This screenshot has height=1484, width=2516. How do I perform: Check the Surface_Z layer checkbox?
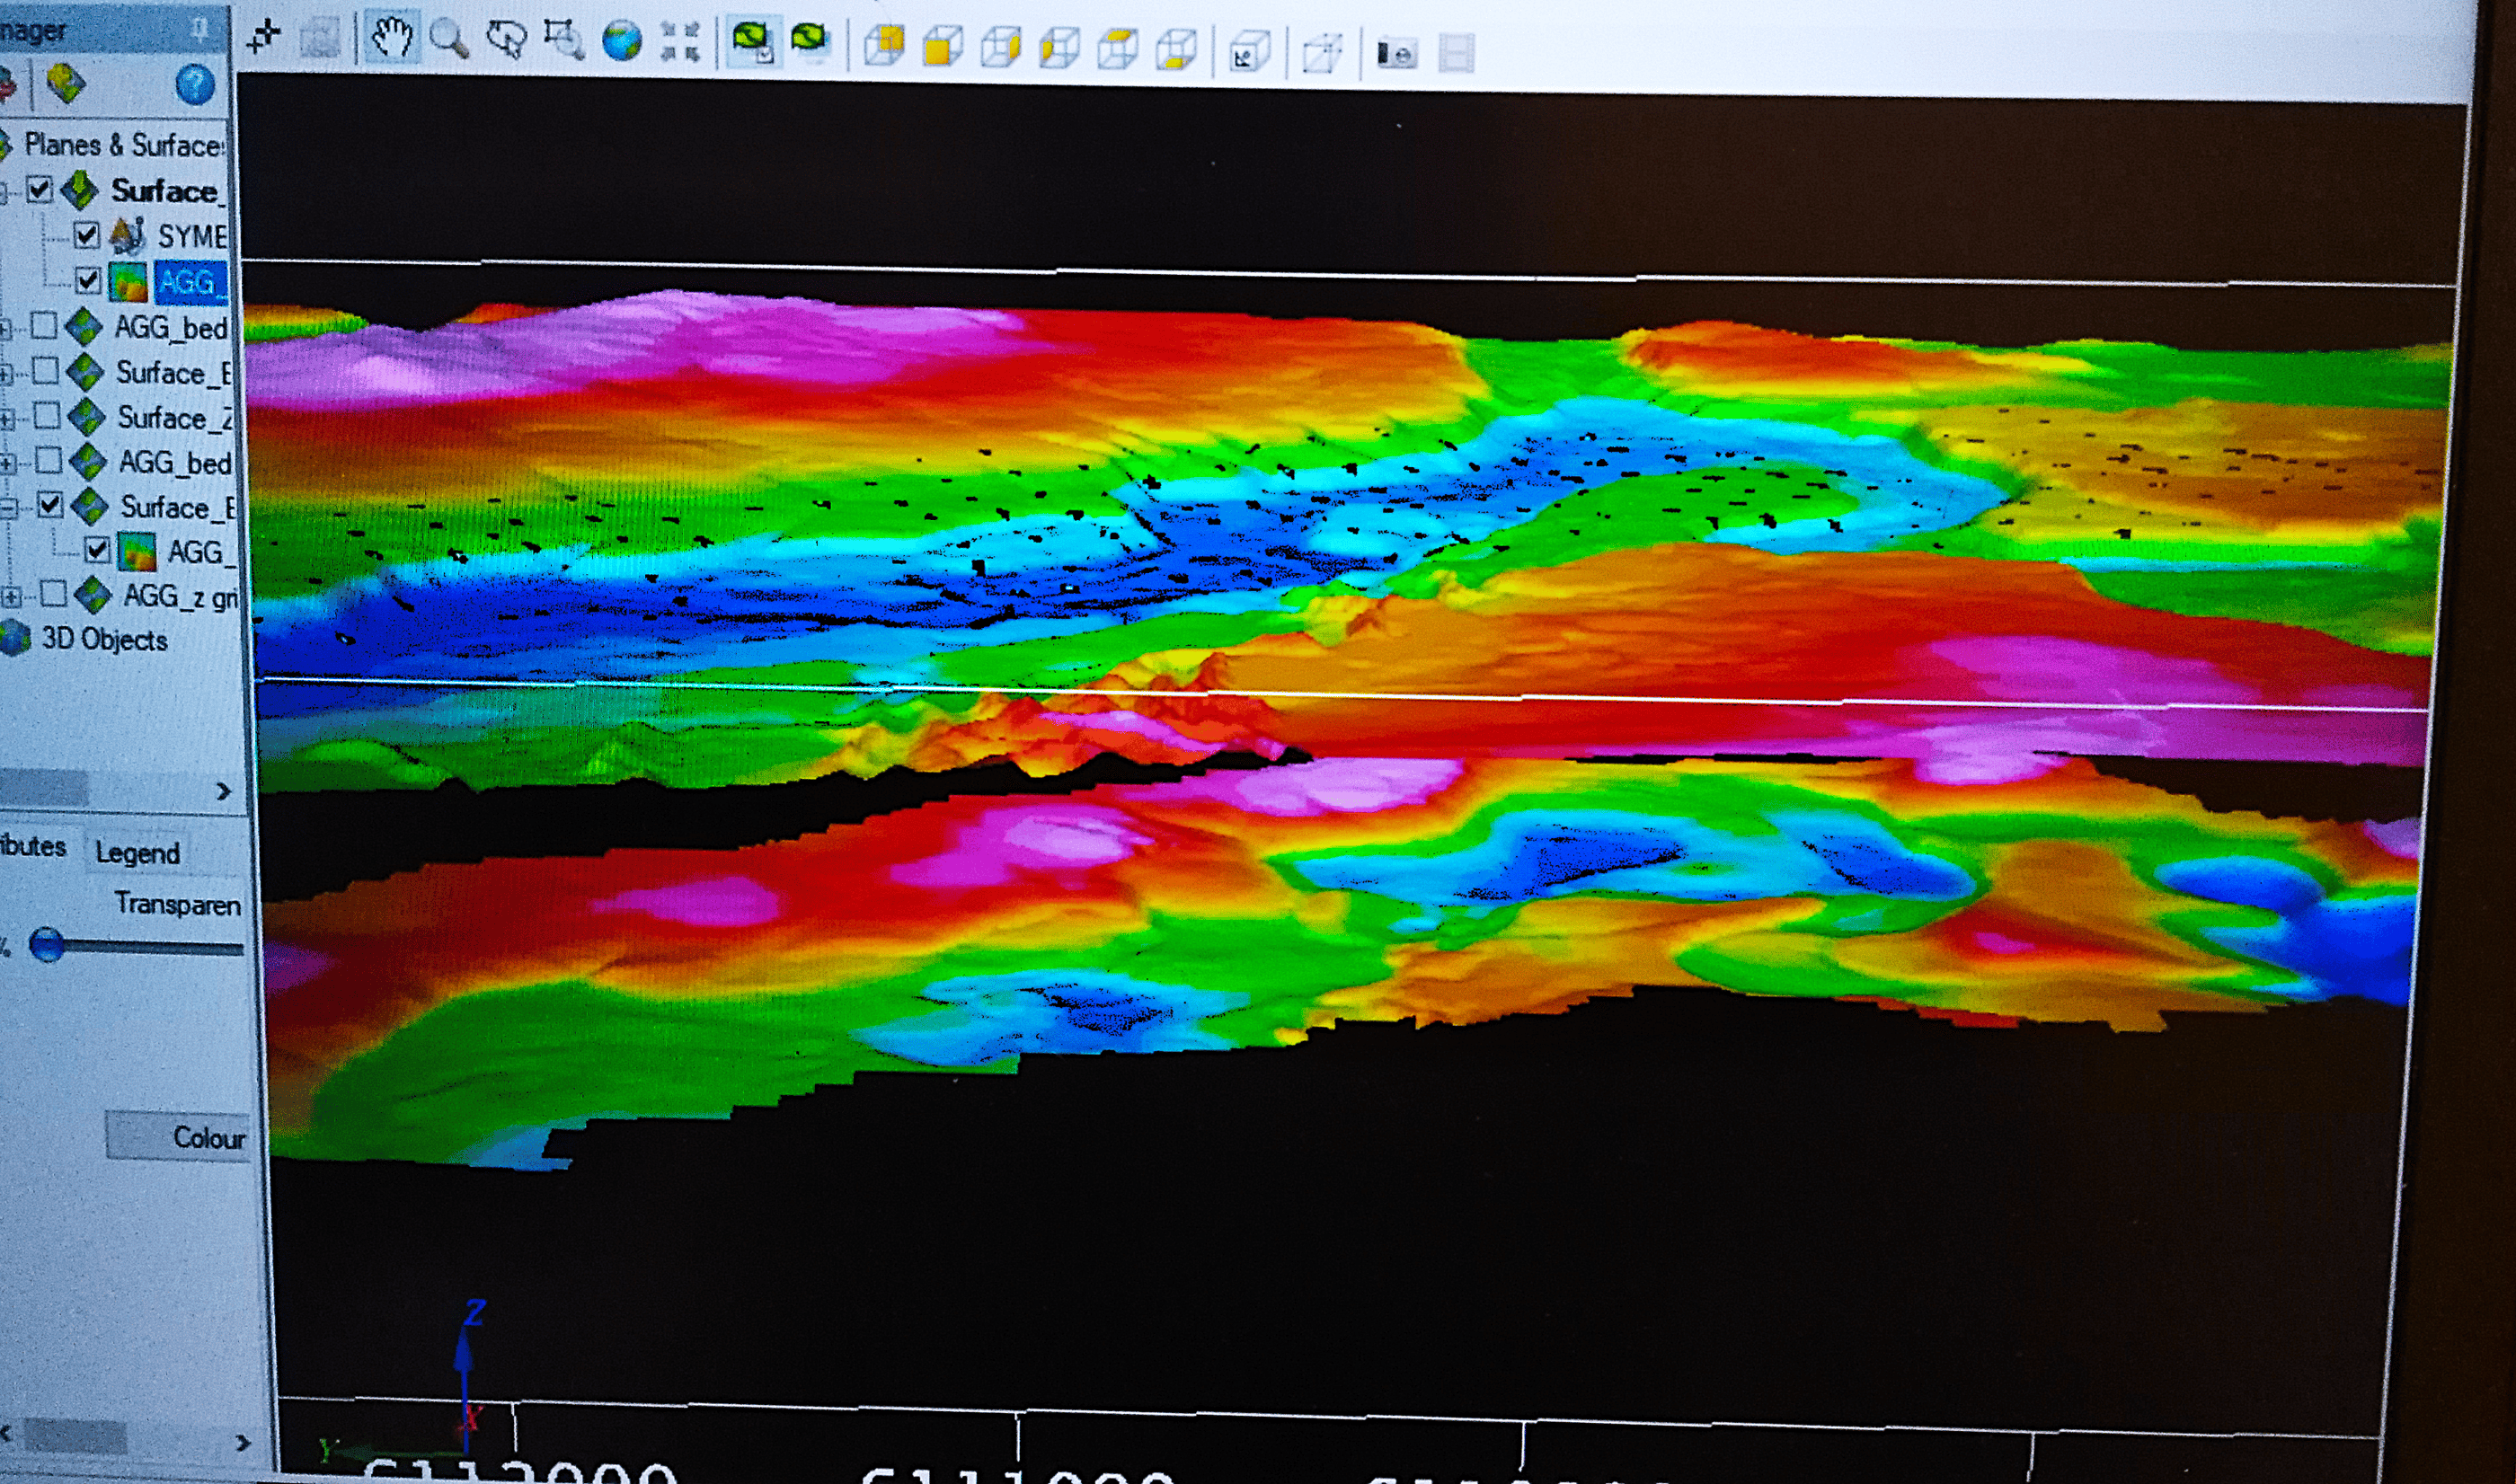point(47,415)
